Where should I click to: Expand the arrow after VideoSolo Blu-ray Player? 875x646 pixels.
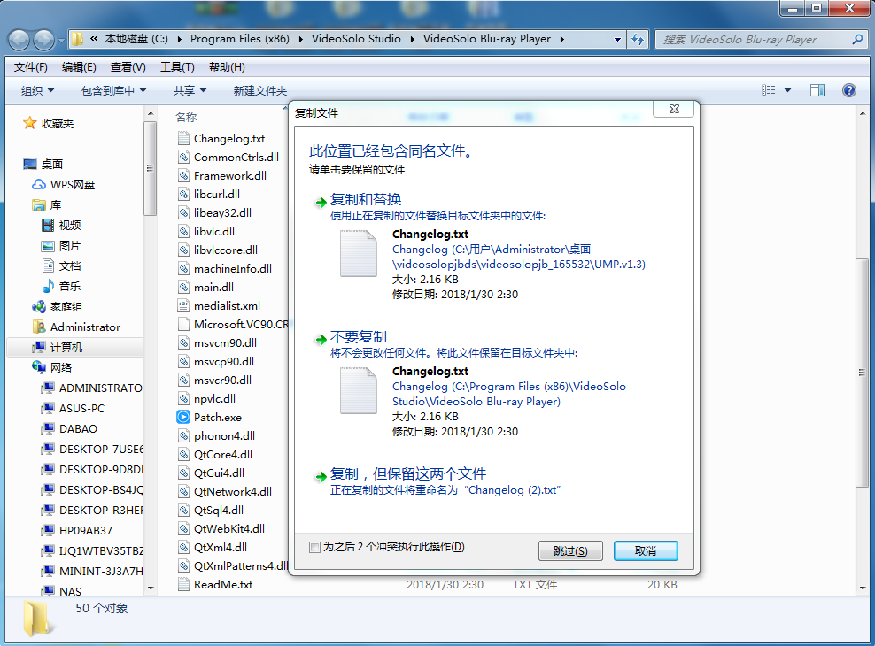point(561,39)
